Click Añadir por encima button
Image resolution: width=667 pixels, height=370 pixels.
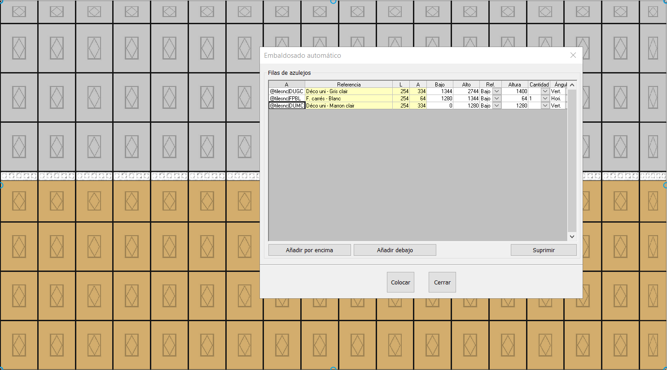click(x=309, y=250)
